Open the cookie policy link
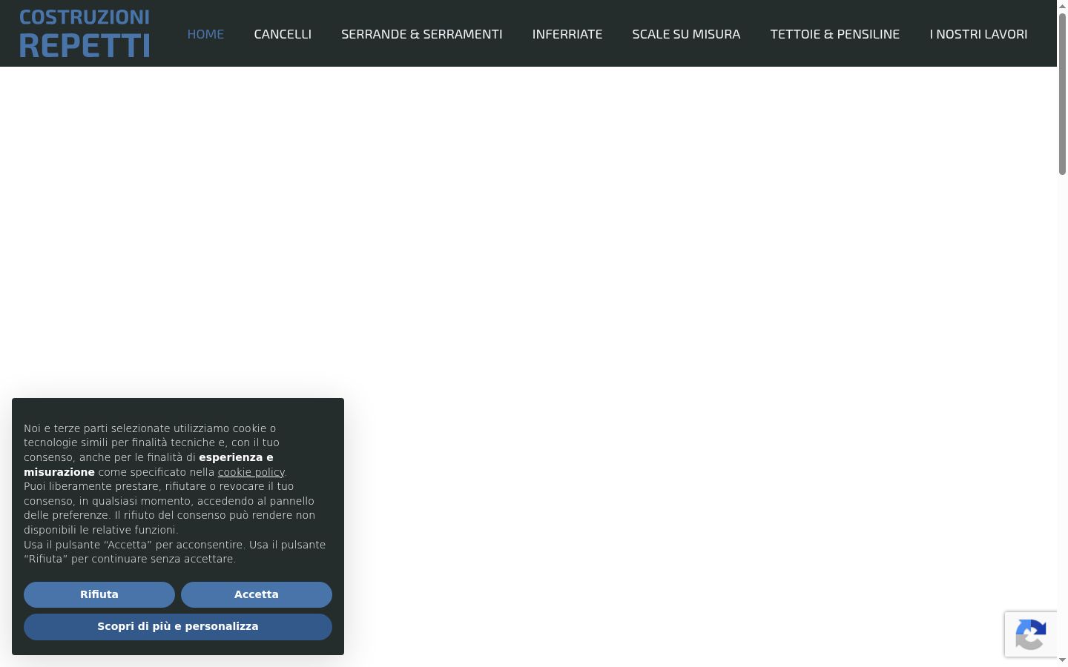Viewport: 1068px width, 667px height. pyautogui.click(x=251, y=472)
